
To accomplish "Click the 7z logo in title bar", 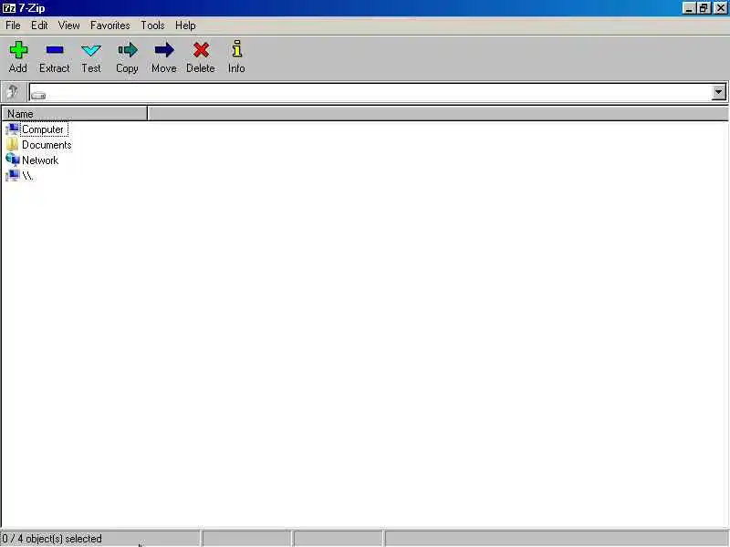I will pos(9,8).
